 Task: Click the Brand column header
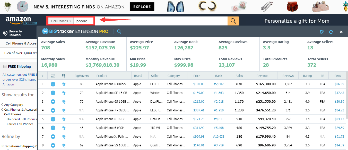[138, 76]
